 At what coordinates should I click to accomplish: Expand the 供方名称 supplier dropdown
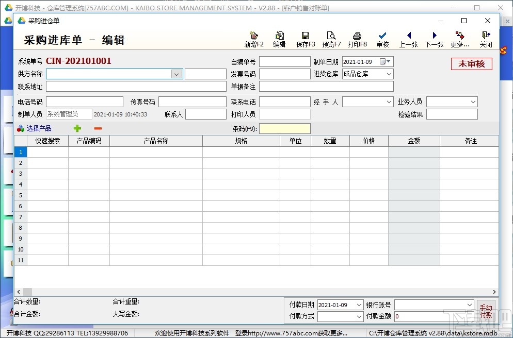tap(177, 74)
